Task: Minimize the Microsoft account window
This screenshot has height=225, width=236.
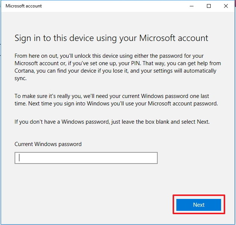Action: pos(192,6)
